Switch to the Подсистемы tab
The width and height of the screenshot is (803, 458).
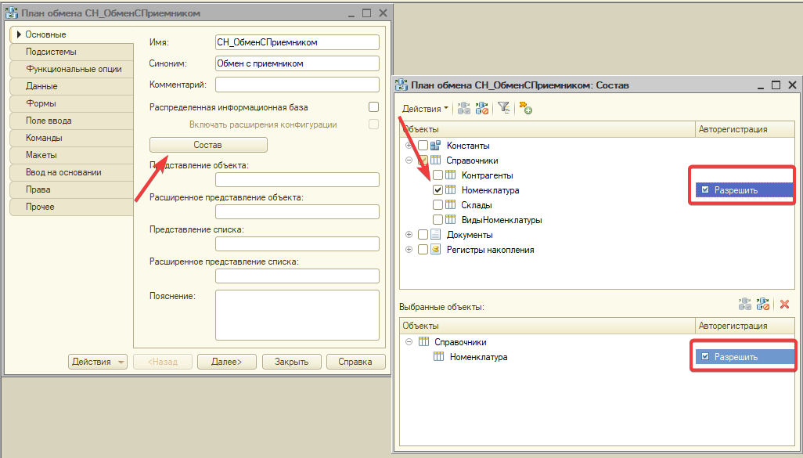coord(51,52)
